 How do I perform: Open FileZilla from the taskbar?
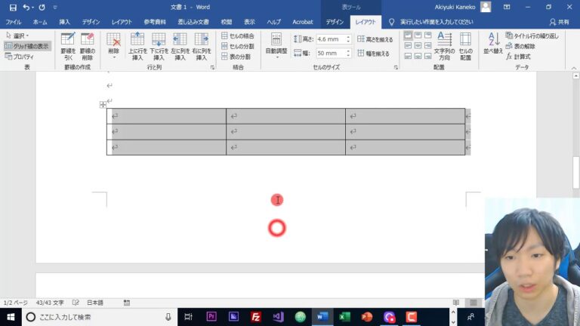[x=255, y=317]
